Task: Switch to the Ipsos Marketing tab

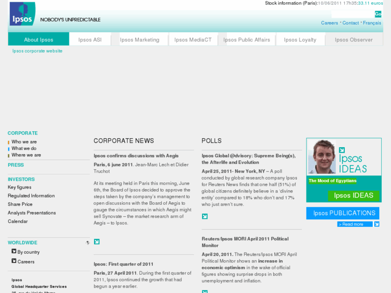Action: [x=139, y=39]
